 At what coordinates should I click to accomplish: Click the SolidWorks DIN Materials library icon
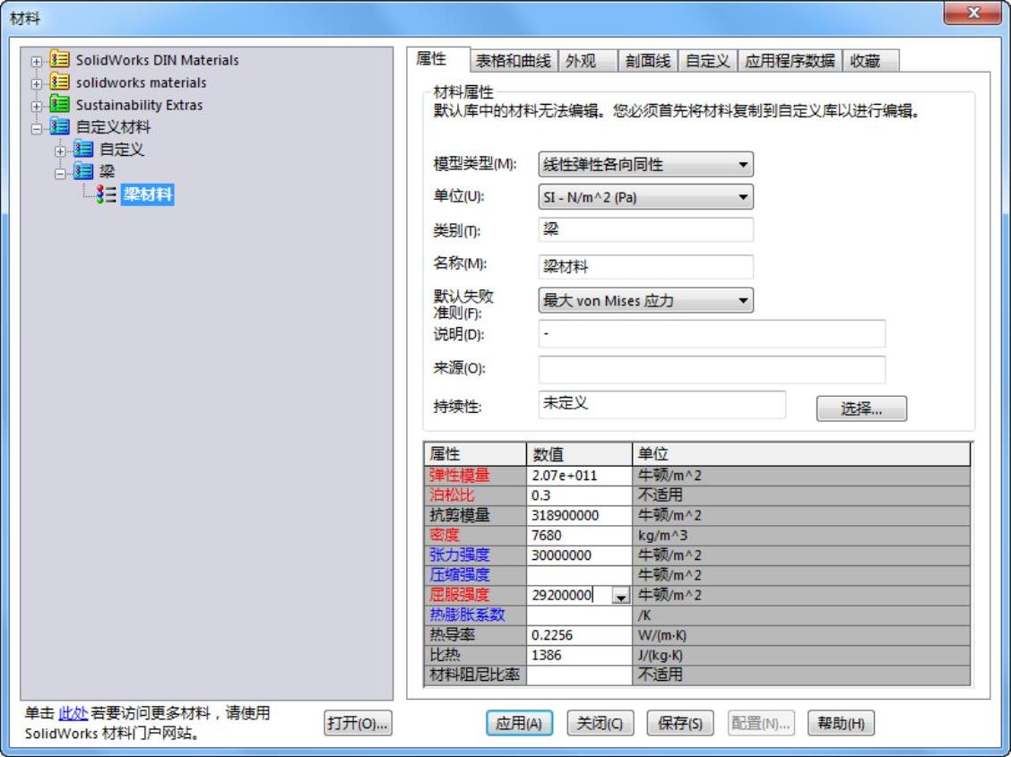59,60
